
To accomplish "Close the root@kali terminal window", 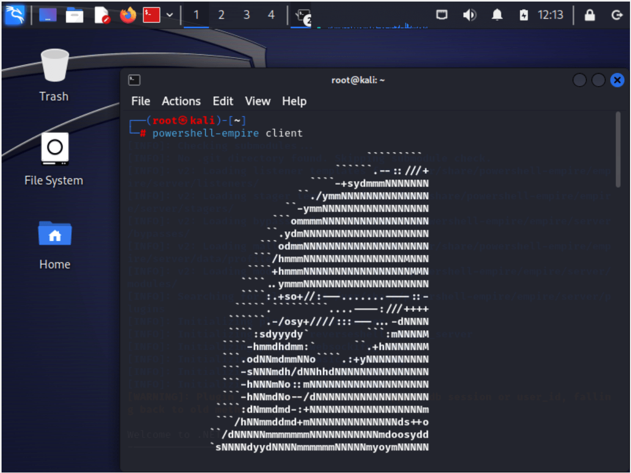I will (x=617, y=80).
